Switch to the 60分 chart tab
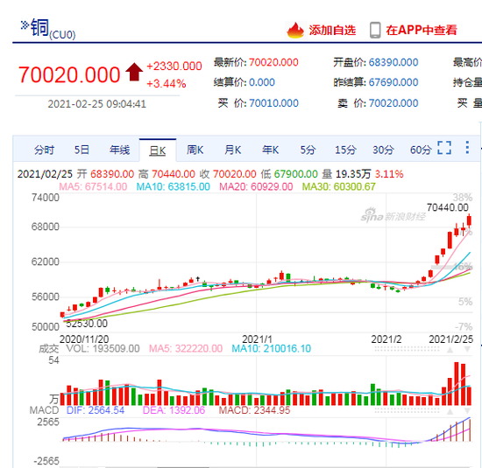Viewport: 482px width, 468px height. tap(421, 150)
